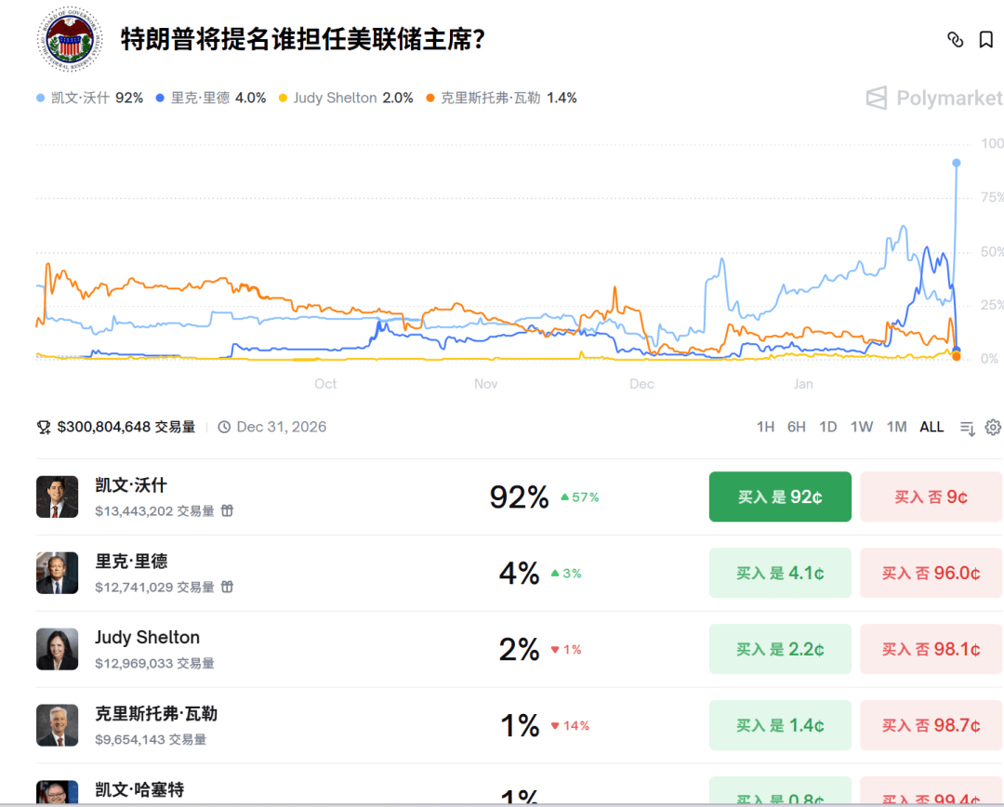1004x807 pixels.
Task: Buy Yes for 凯文·沃什 at 92¢
Action: [780, 496]
